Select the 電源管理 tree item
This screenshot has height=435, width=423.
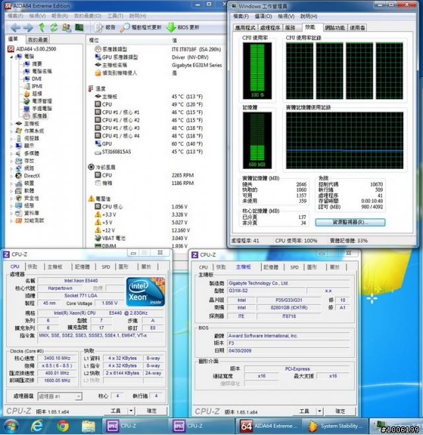pyautogui.click(x=42, y=101)
